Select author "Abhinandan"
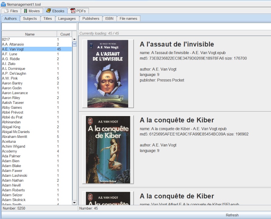 (37, 122)
